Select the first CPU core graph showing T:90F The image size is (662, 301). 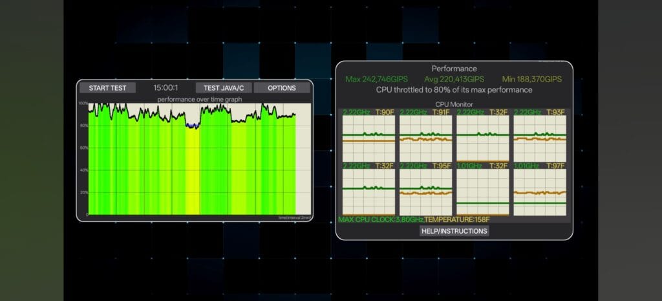click(x=368, y=139)
